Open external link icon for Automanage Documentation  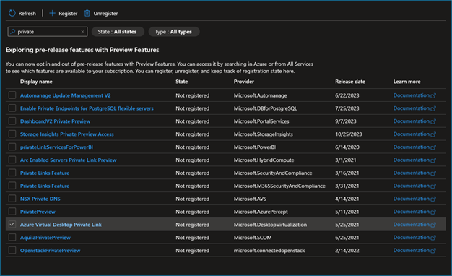[433, 96]
